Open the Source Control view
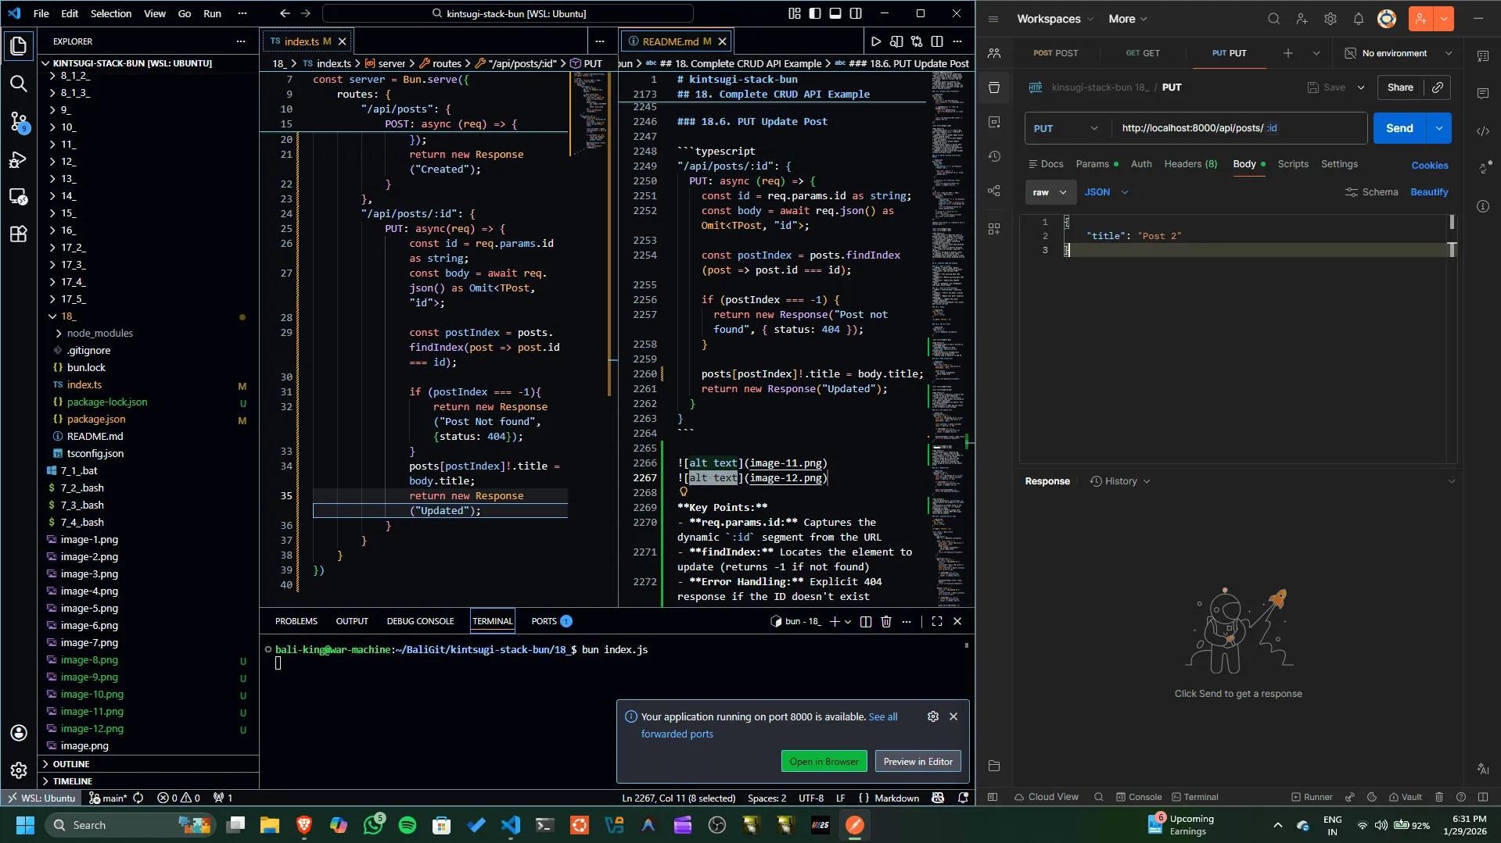Screen dimensions: 1501x843 (18, 121)
